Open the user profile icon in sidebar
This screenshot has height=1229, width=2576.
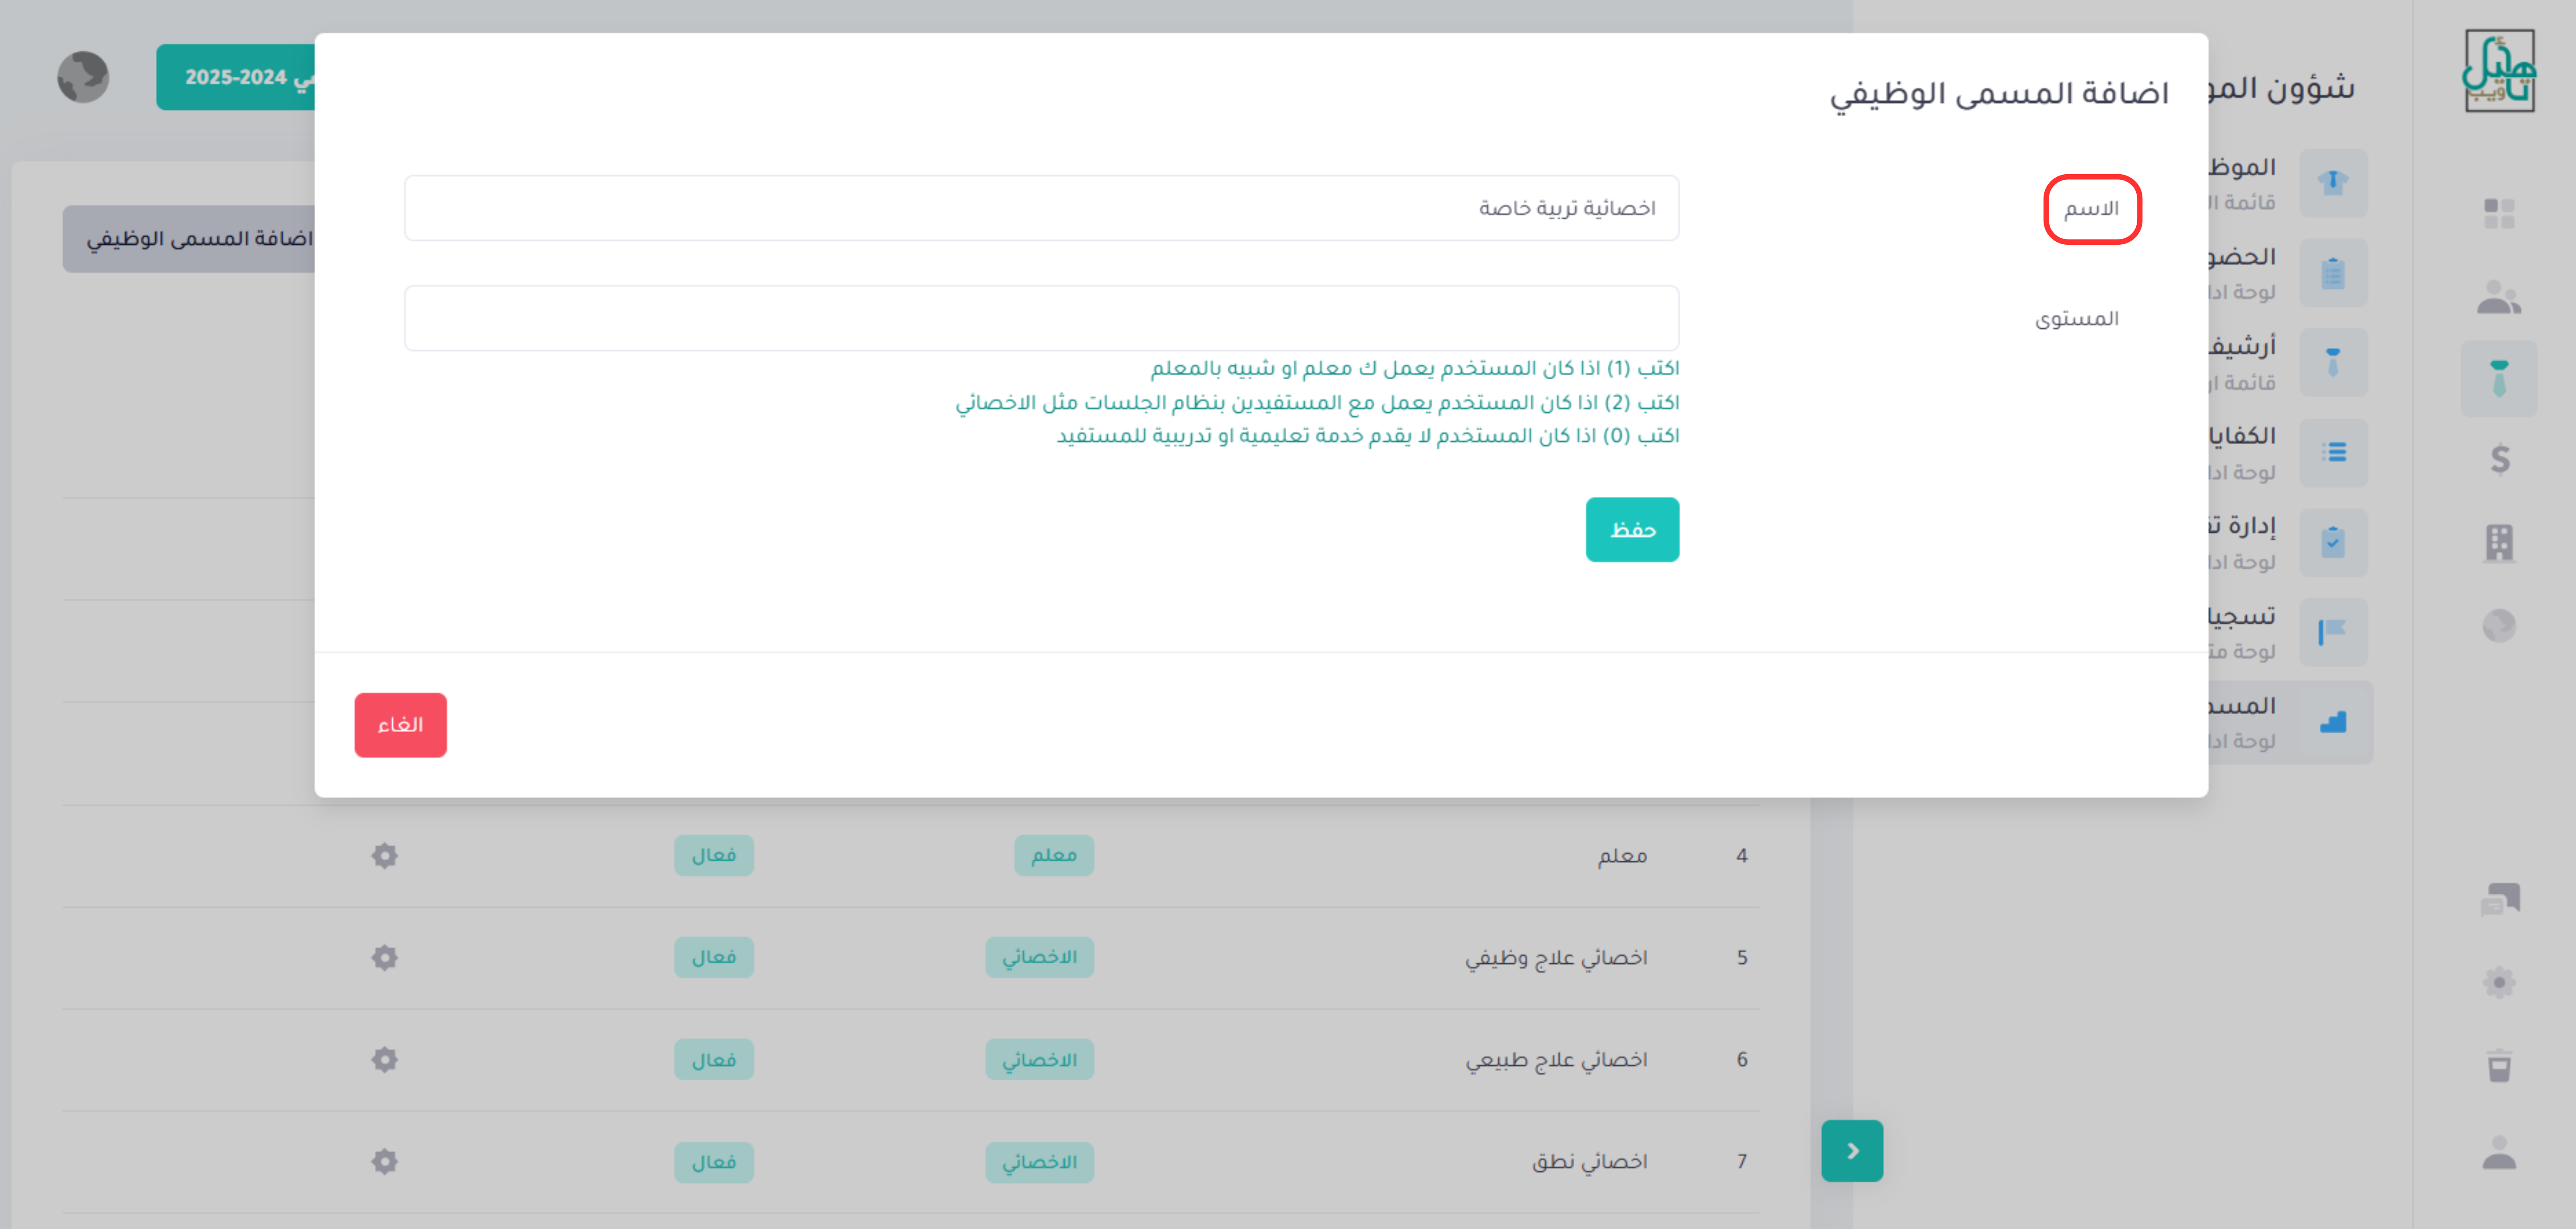coord(2498,1152)
